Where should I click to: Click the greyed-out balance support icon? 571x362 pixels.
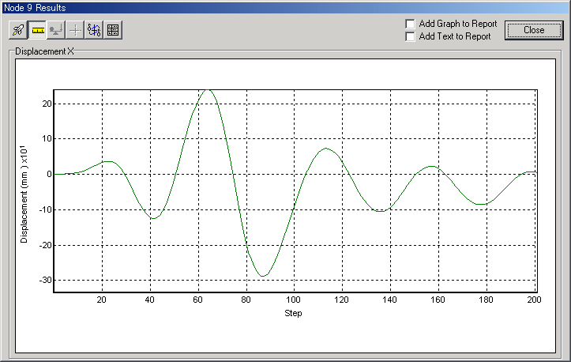[x=56, y=30]
